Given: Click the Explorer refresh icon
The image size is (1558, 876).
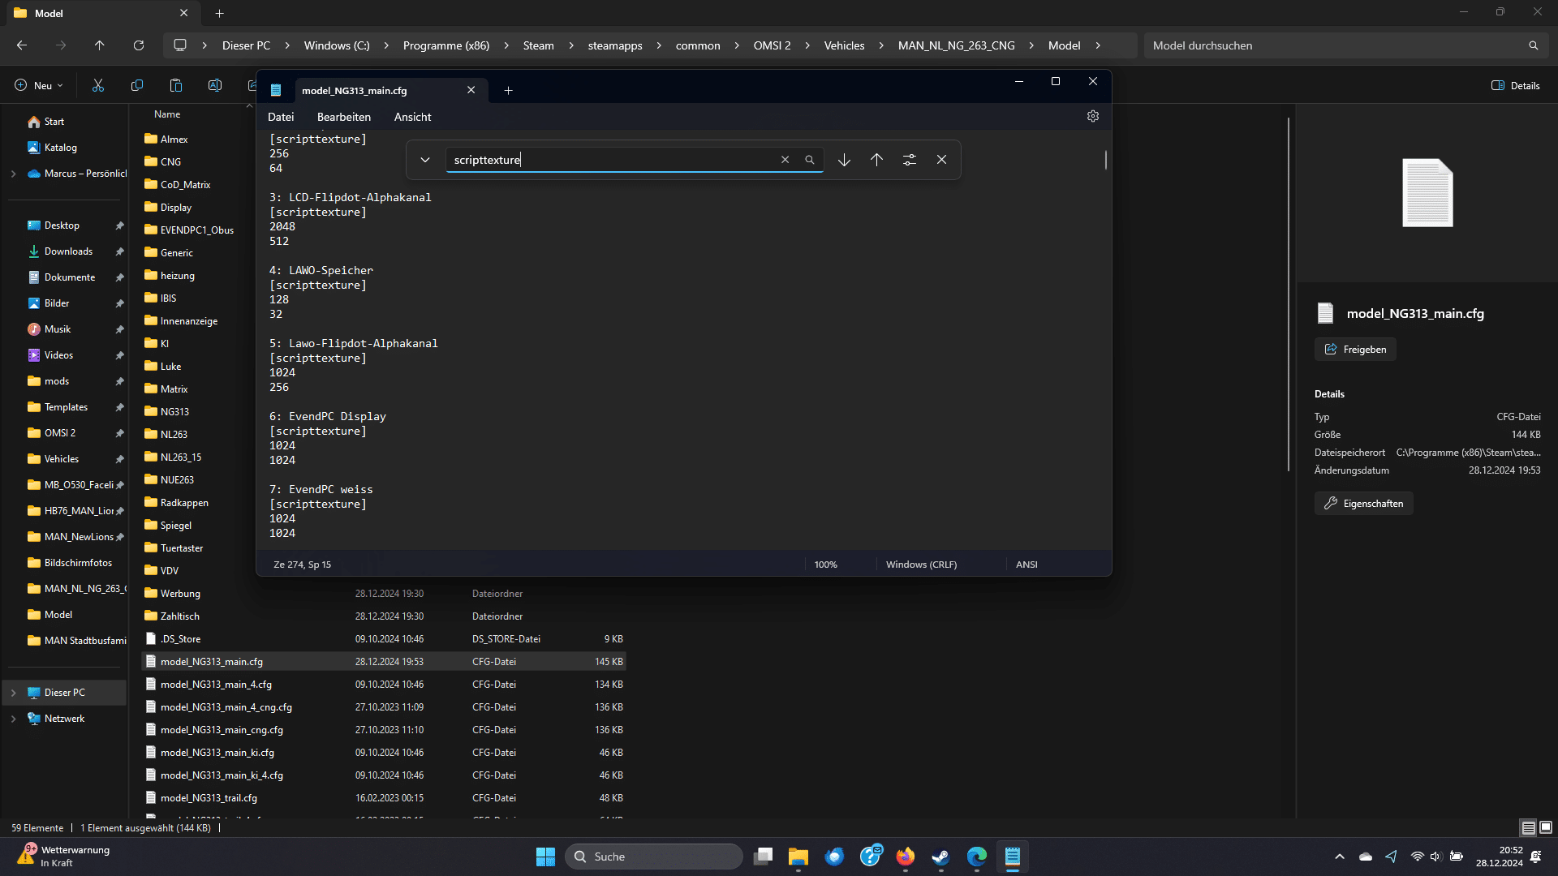Looking at the screenshot, I should (x=139, y=45).
